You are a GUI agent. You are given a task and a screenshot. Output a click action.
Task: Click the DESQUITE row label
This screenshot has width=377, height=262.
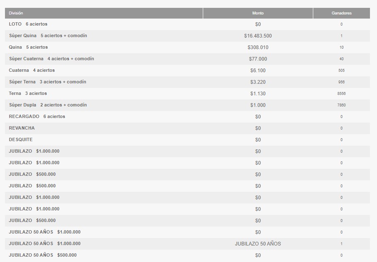[x=21, y=140]
